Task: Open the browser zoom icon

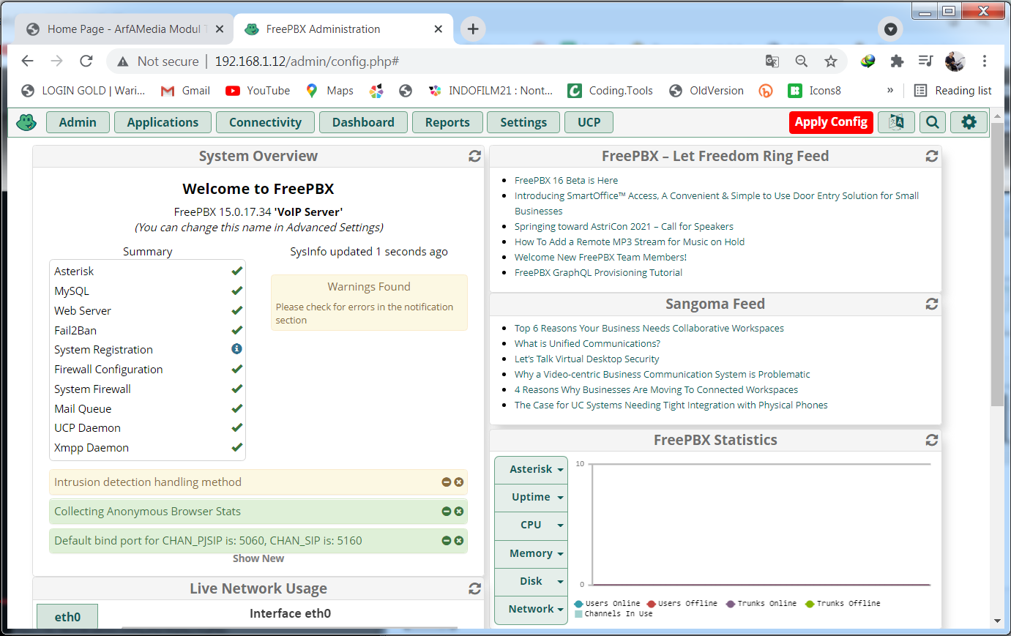Action: pos(802,61)
